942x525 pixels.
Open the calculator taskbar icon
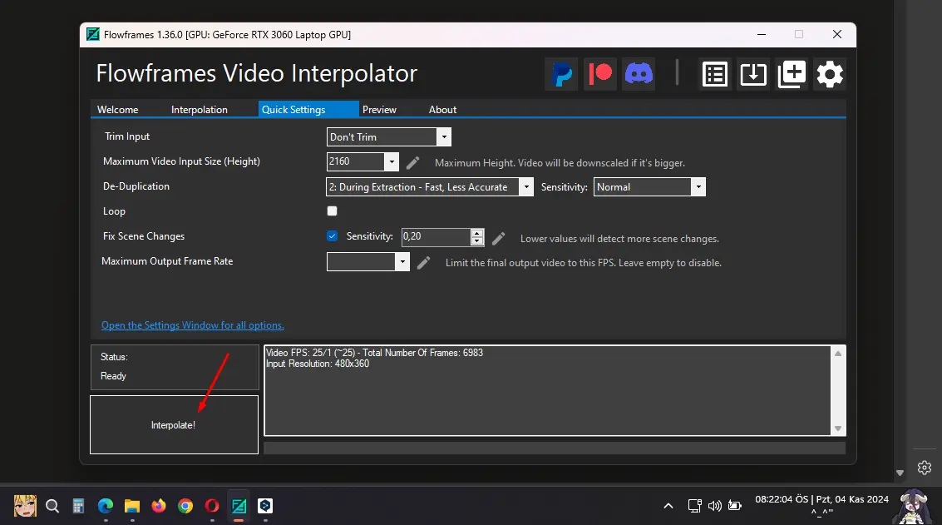(x=79, y=506)
